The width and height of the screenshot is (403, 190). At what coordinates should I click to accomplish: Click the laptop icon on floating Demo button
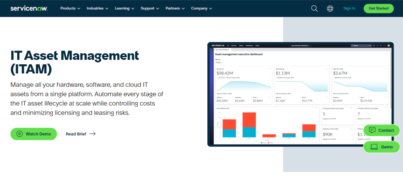coord(374,147)
